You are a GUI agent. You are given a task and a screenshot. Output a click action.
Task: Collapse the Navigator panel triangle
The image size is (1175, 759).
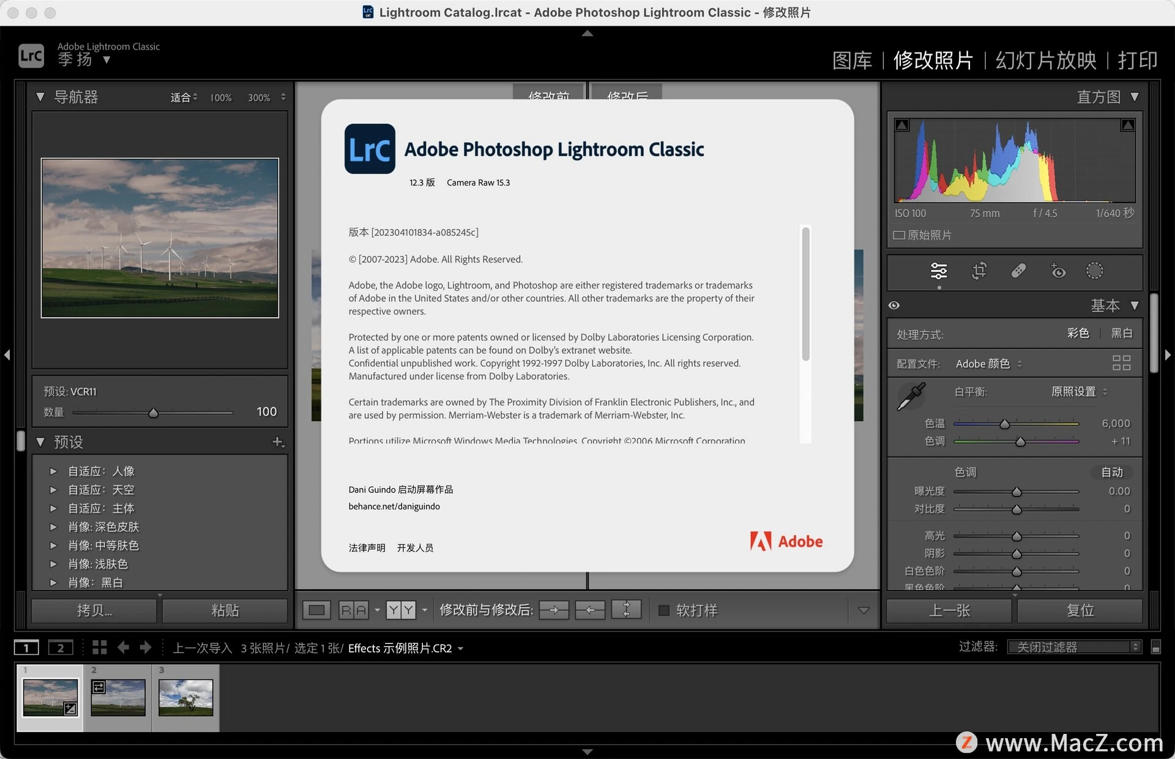40,97
